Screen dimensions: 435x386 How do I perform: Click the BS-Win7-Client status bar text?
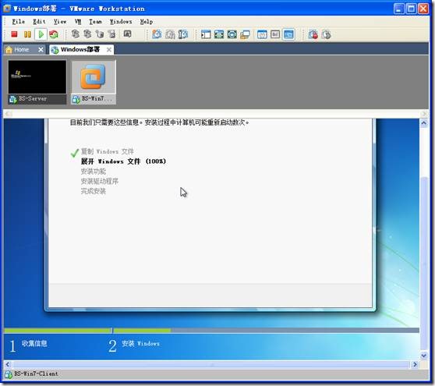tap(36, 374)
